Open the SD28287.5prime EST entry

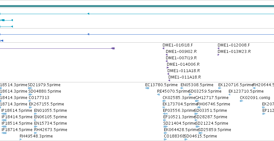pyautogui.click(x=211, y=117)
